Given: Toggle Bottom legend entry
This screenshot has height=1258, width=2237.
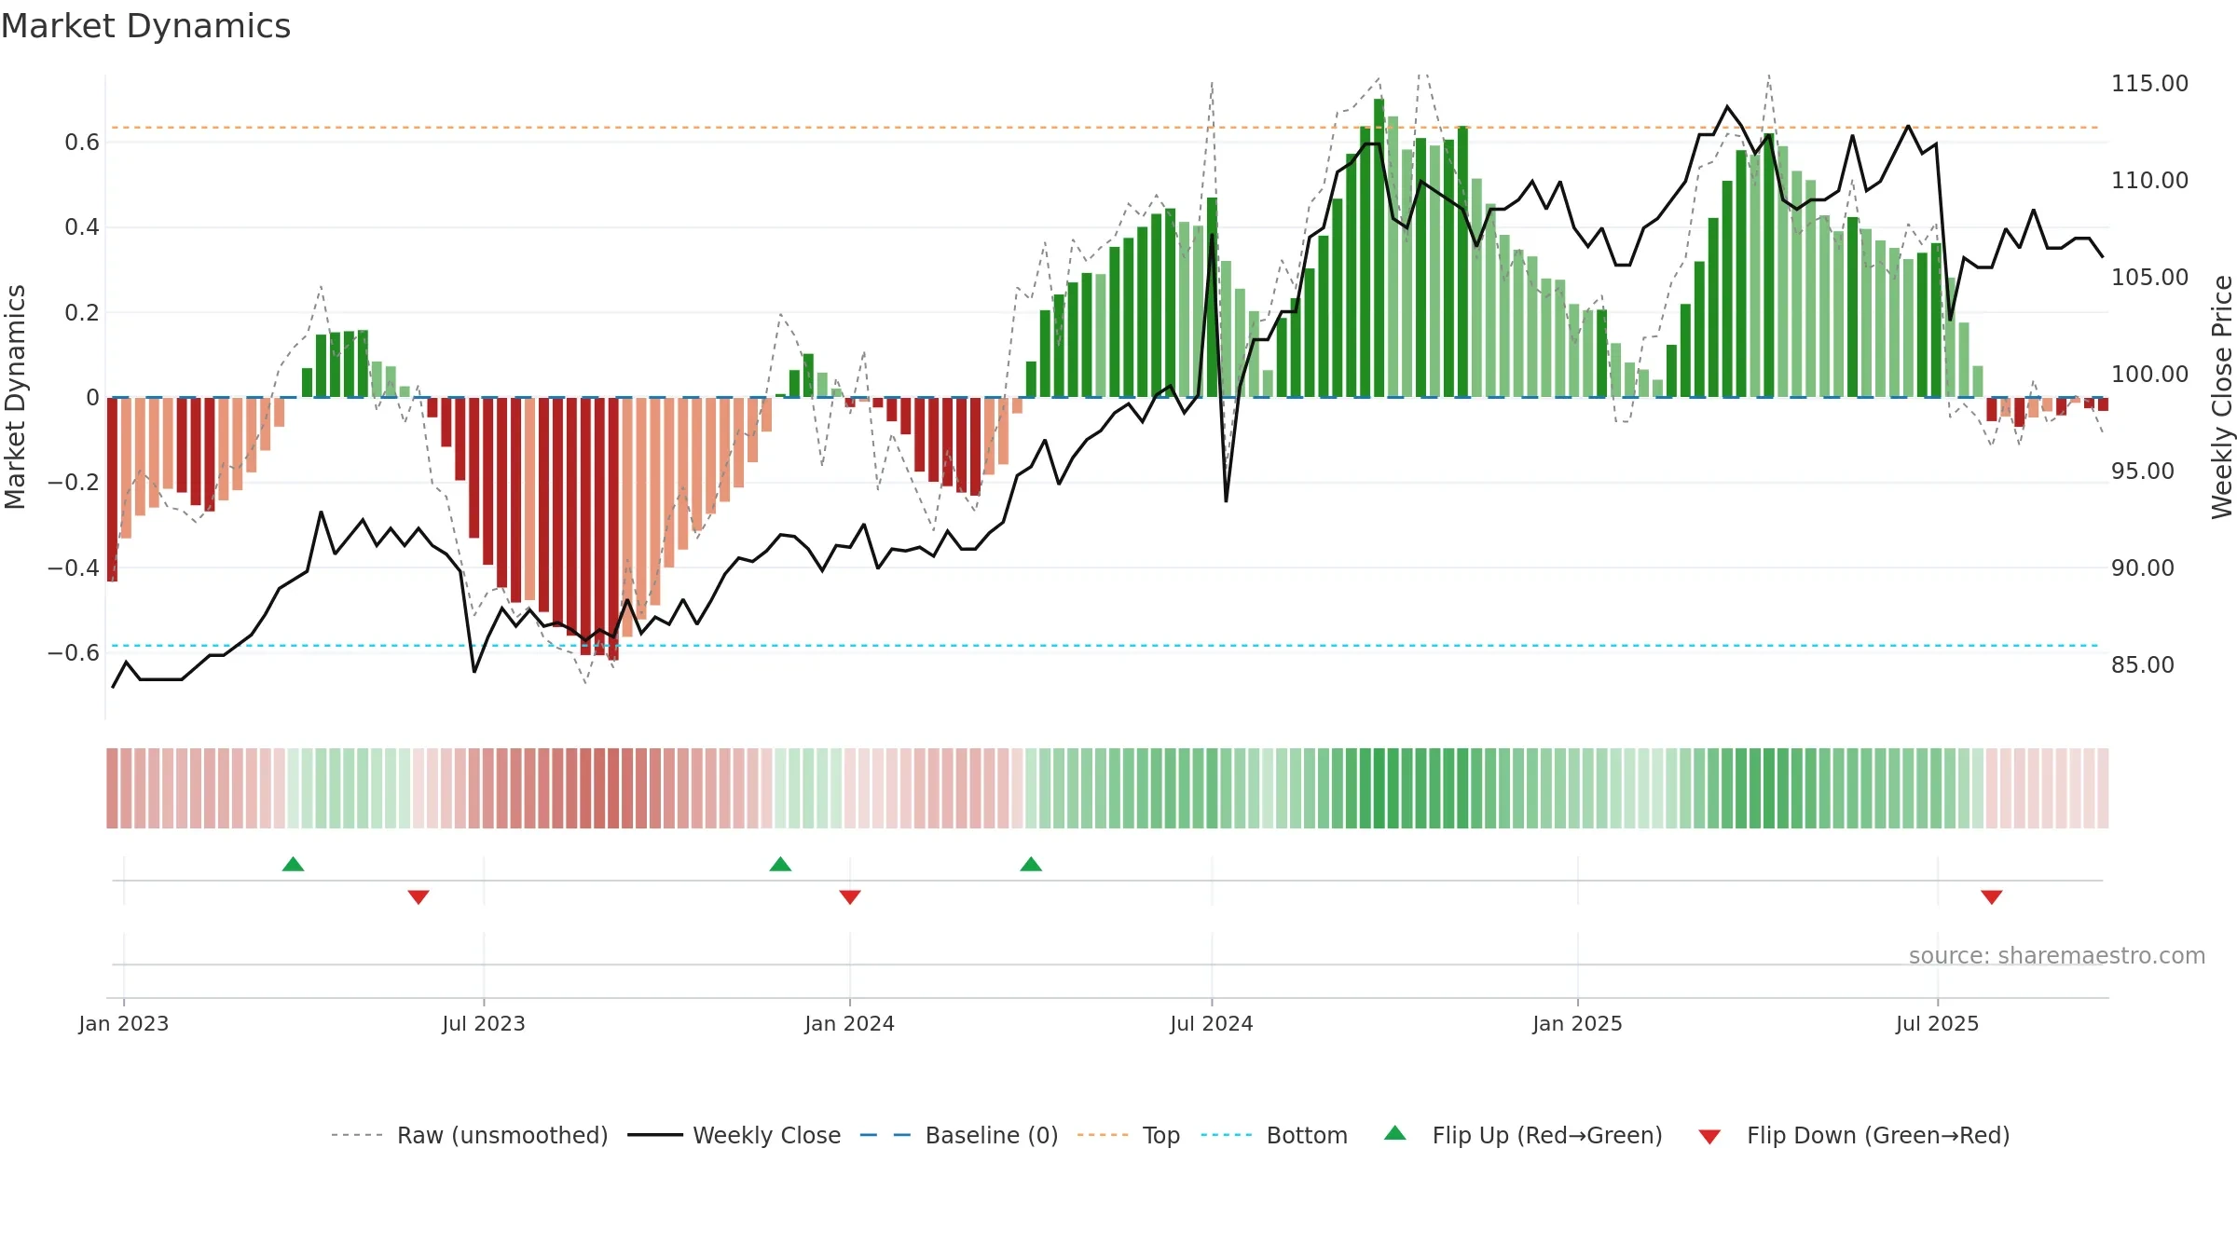Looking at the screenshot, I should [x=1273, y=1135].
